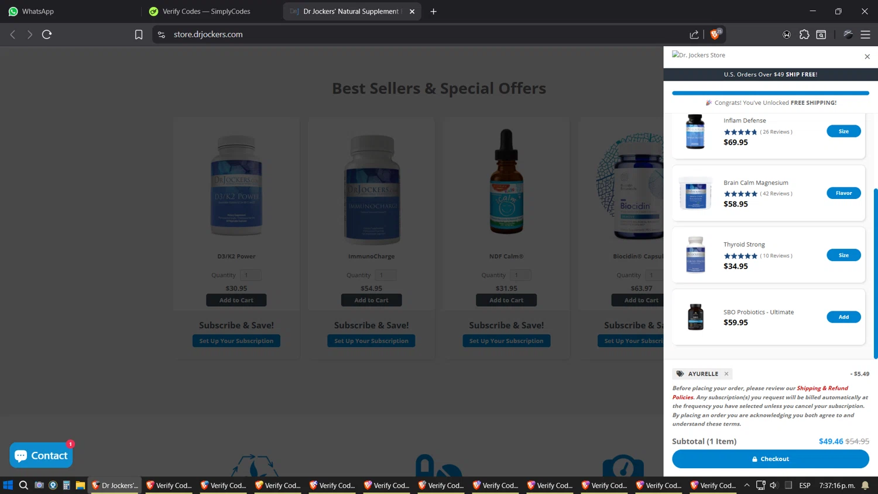This screenshot has width=878, height=494.
Task: Click the ImmunoCharge quantity field
Action: [x=385, y=275]
